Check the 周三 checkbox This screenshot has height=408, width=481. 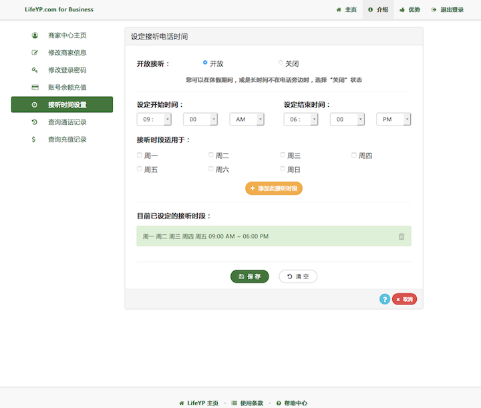pyautogui.click(x=283, y=155)
